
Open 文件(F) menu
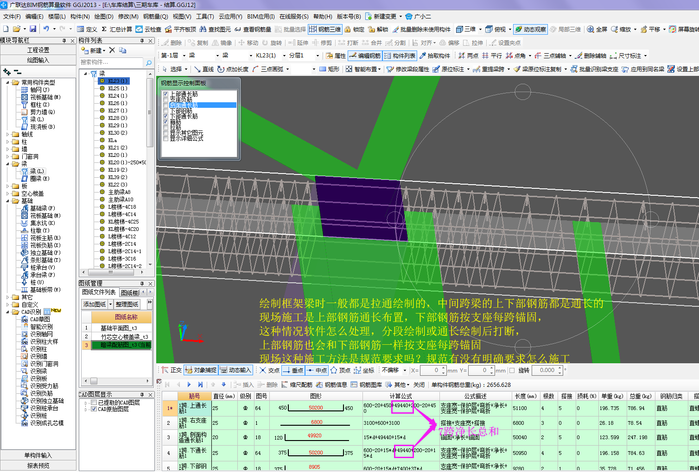coord(12,16)
